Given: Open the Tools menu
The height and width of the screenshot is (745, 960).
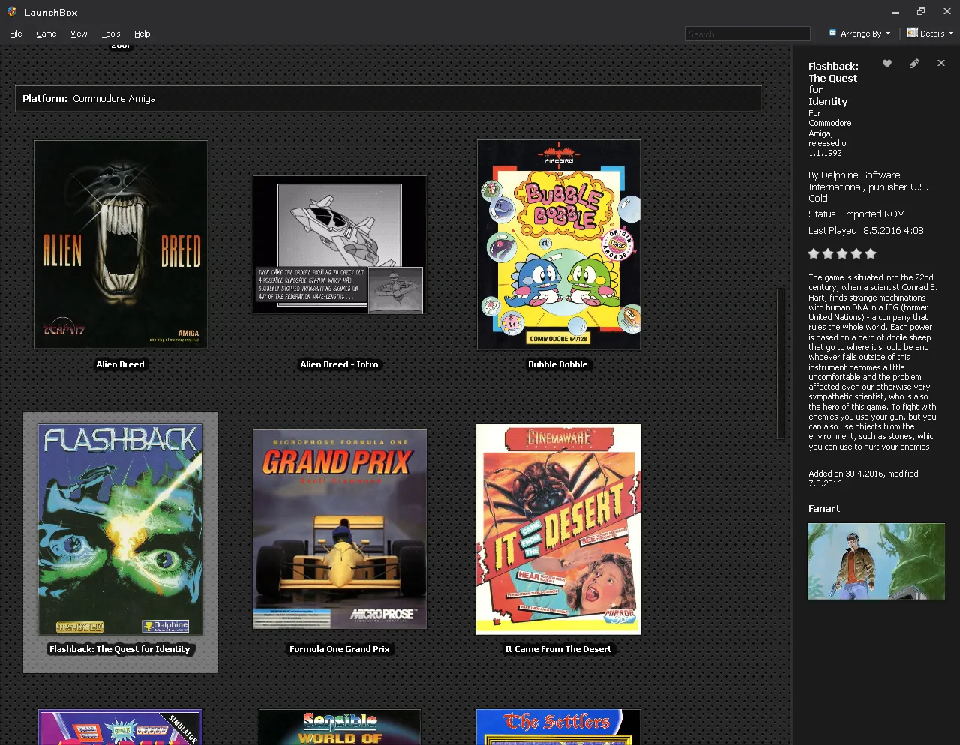Looking at the screenshot, I should pyautogui.click(x=111, y=34).
